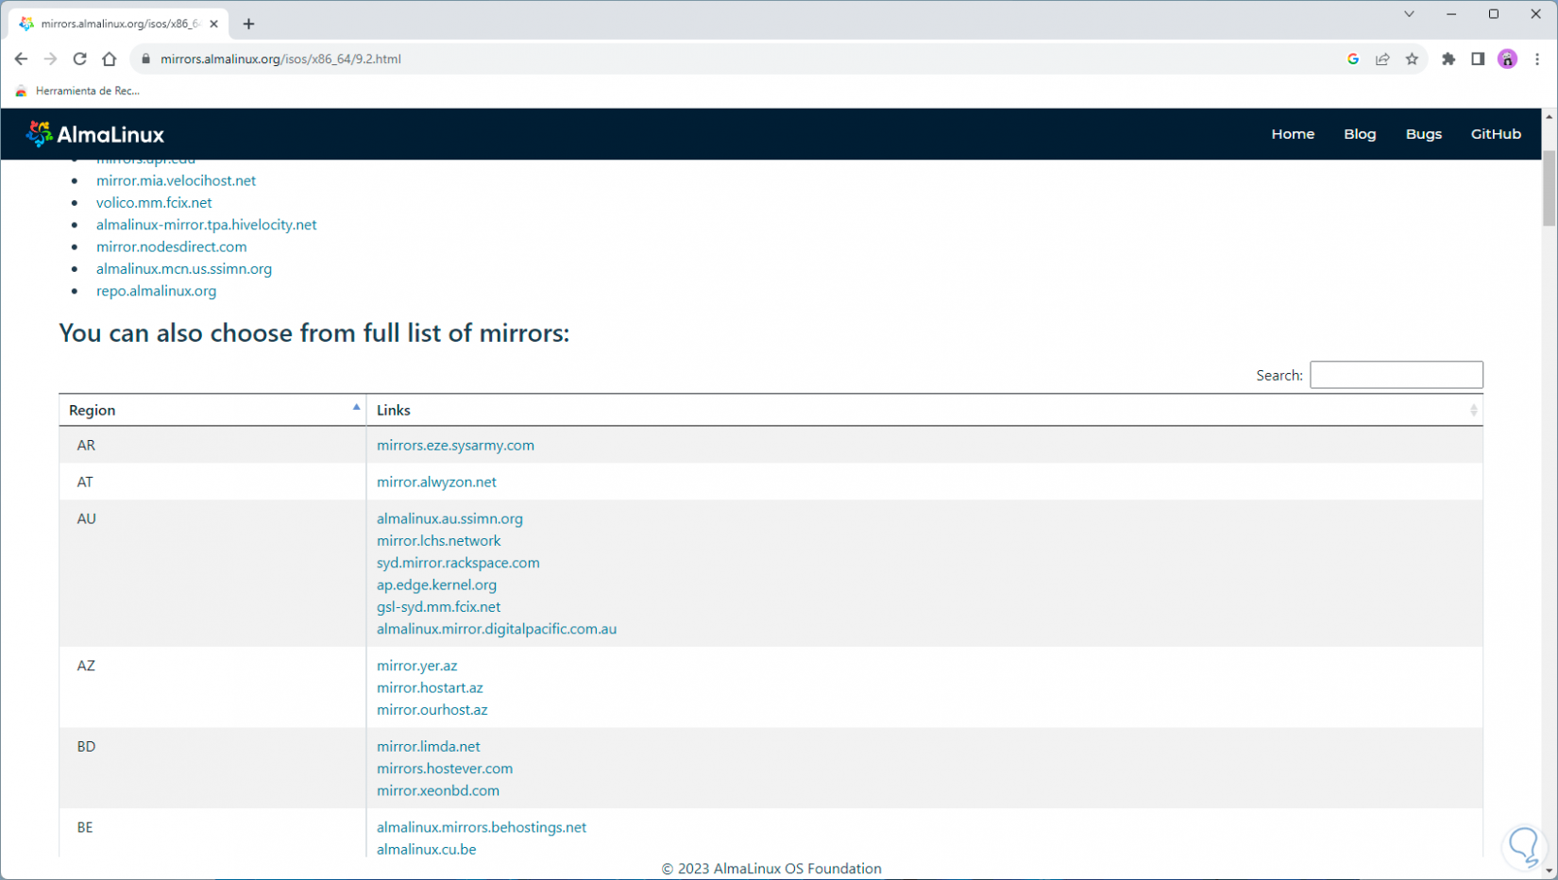This screenshot has width=1558, height=880.
Task: Open the Extensions puzzle icon
Action: pyautogui.click(x=1448, y=59)
